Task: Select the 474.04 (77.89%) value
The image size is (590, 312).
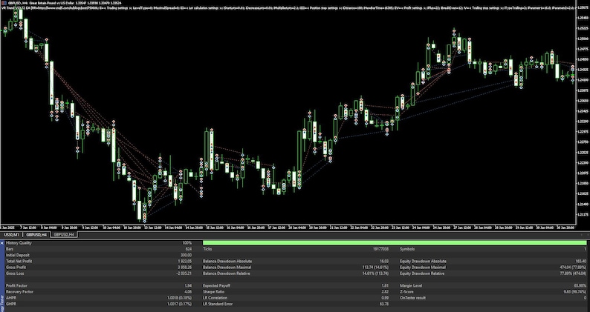Action: pyautogui.click(x=573, y=268)
